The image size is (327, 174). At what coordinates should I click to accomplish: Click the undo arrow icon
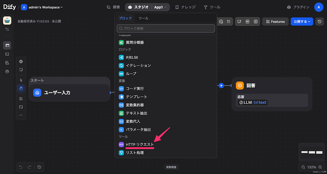tap(21, 167)
